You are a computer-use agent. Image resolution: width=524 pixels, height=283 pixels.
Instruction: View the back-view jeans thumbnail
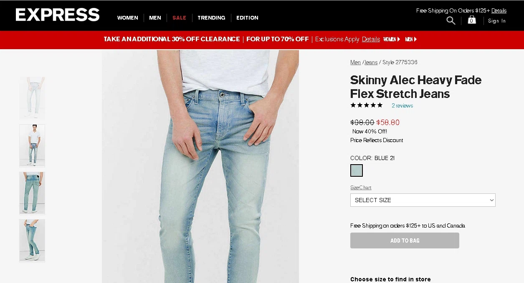32,193
